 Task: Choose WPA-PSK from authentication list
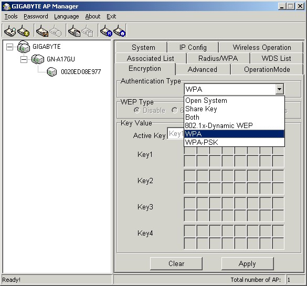(235, 142)
